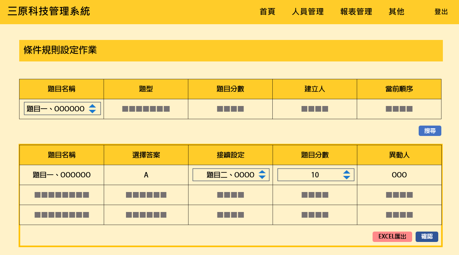Image resolution: width=459 pixels, height=255 pixels.
Task: Click the 當前順序 column header
Action: tap(399, 89)
